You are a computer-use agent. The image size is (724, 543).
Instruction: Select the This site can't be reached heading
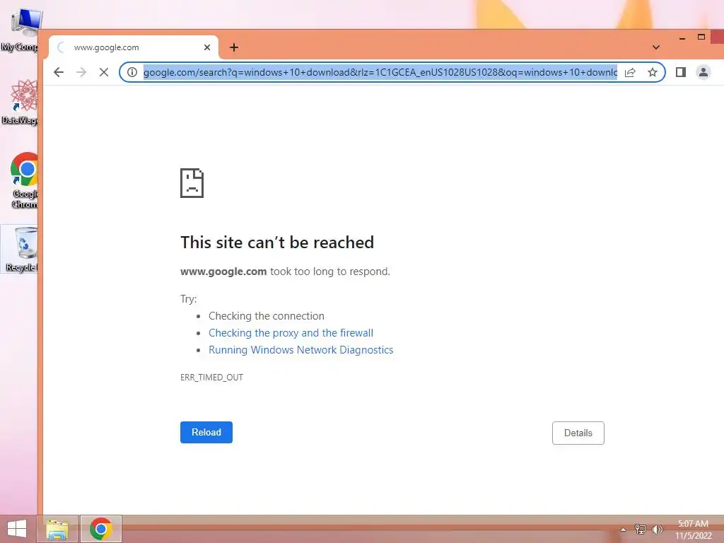(277, 243)
